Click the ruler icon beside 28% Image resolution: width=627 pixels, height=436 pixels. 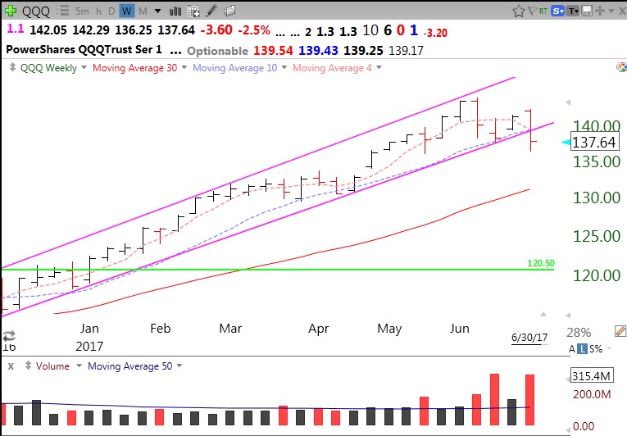coord(620,331)
